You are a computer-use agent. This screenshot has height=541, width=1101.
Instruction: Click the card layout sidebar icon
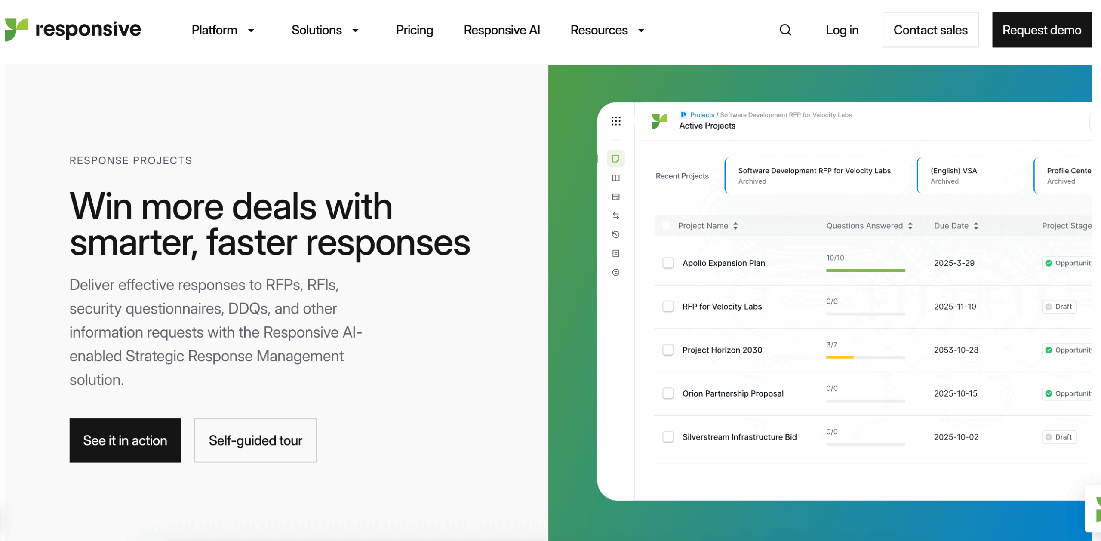click(616, 197)
